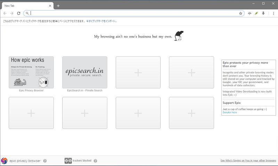Open a new tab with the plus button
The width and height of the screenshot is (278, 166).
(x=58, y=6)
